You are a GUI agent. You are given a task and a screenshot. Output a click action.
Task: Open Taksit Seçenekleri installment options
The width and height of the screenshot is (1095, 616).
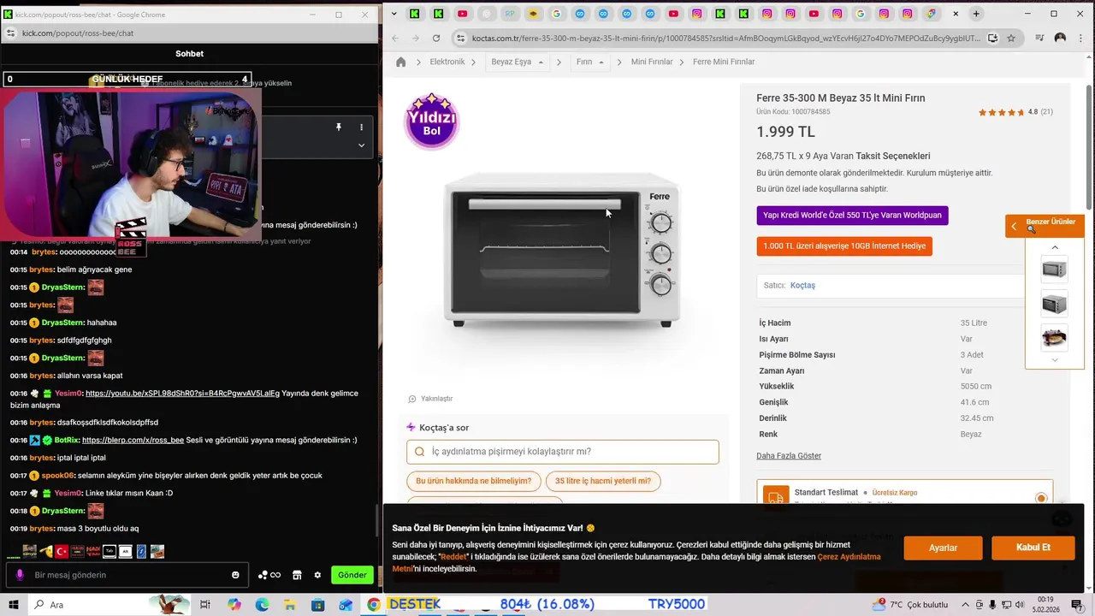point(892,157)
